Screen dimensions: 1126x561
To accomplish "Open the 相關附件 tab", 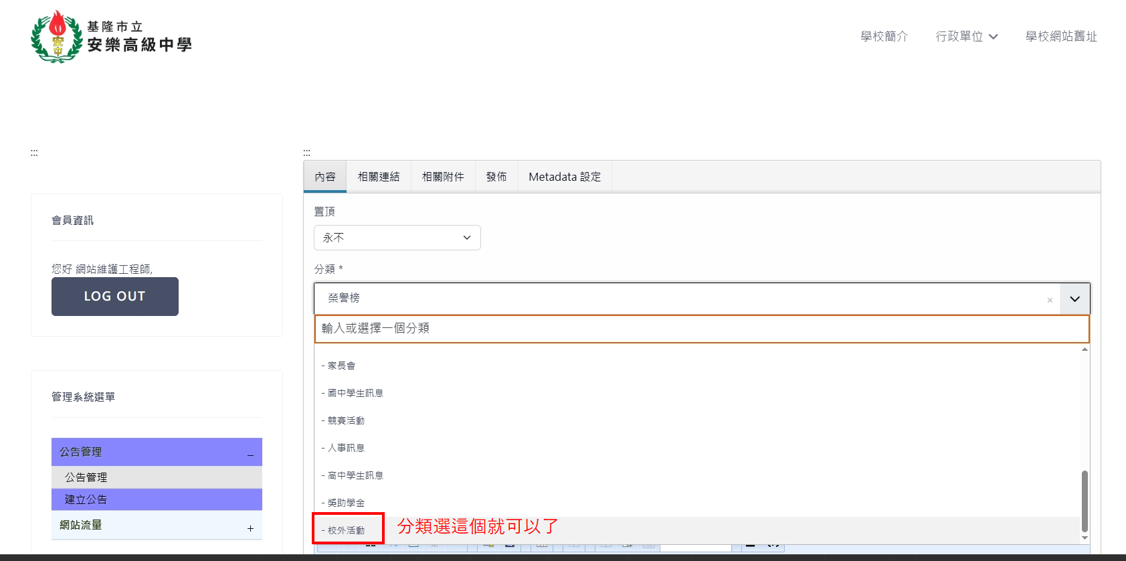I will click(x=442, y=177).
